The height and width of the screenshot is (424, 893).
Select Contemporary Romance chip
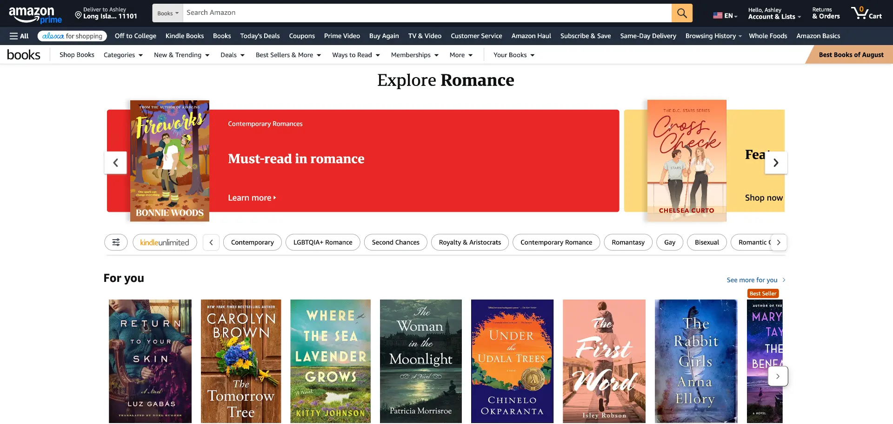(556, 242)
